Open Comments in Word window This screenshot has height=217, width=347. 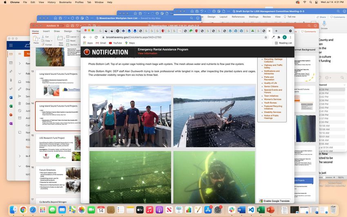click(x=338, y=17)
